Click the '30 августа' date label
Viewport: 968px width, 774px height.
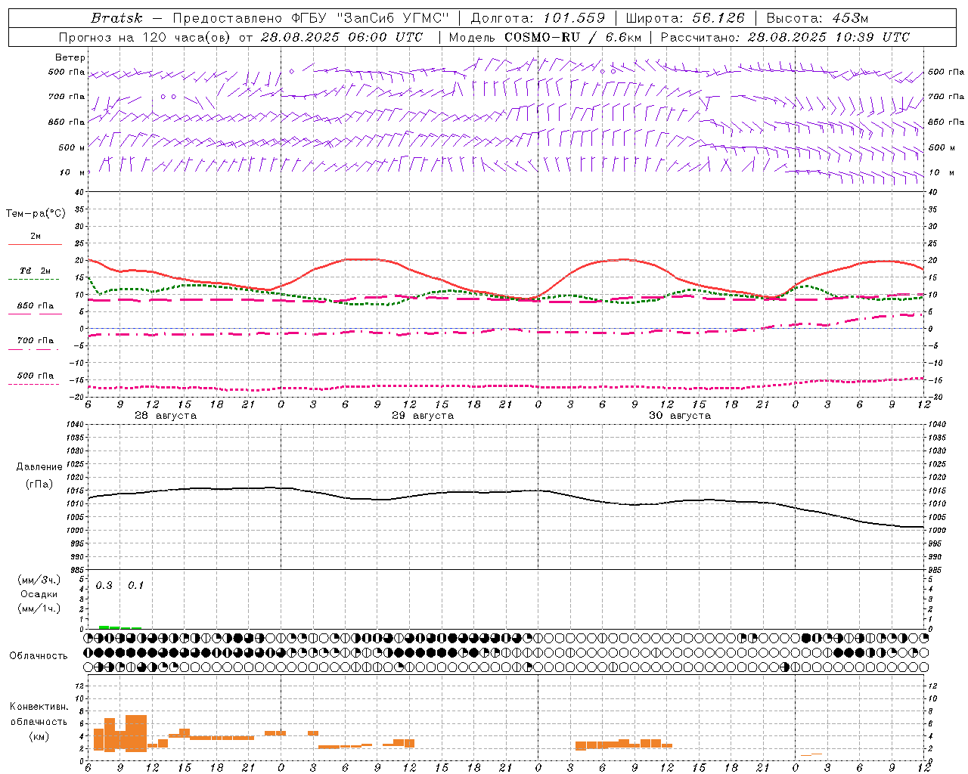point(680,416)
